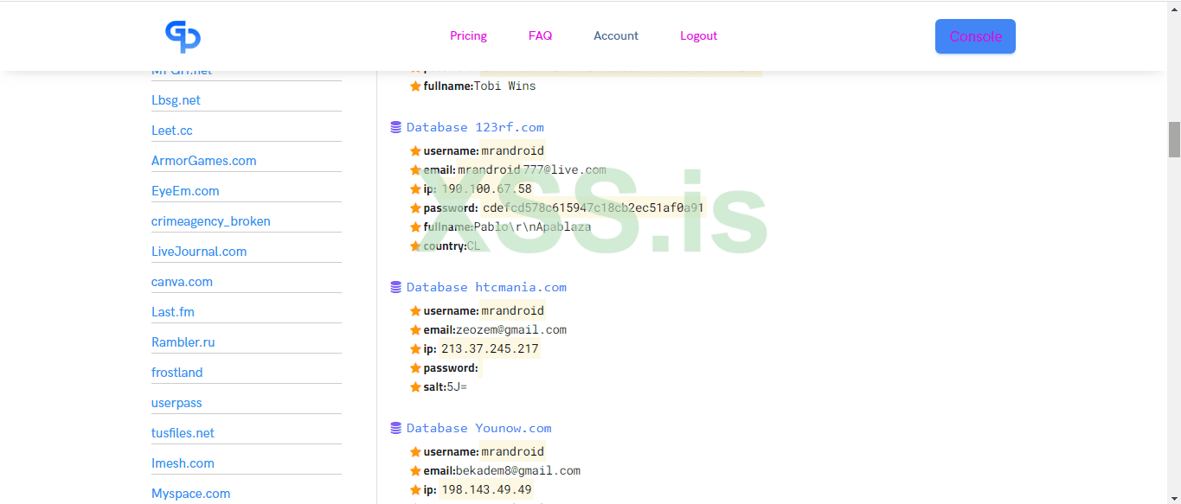Choose frostland from the sidebar list
The width and height of the screenshot is (1181, 504).
click(177, 373)
